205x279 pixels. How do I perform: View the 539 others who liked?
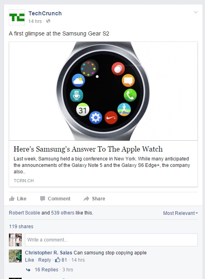pyautogui.click(x=63, y=212)
